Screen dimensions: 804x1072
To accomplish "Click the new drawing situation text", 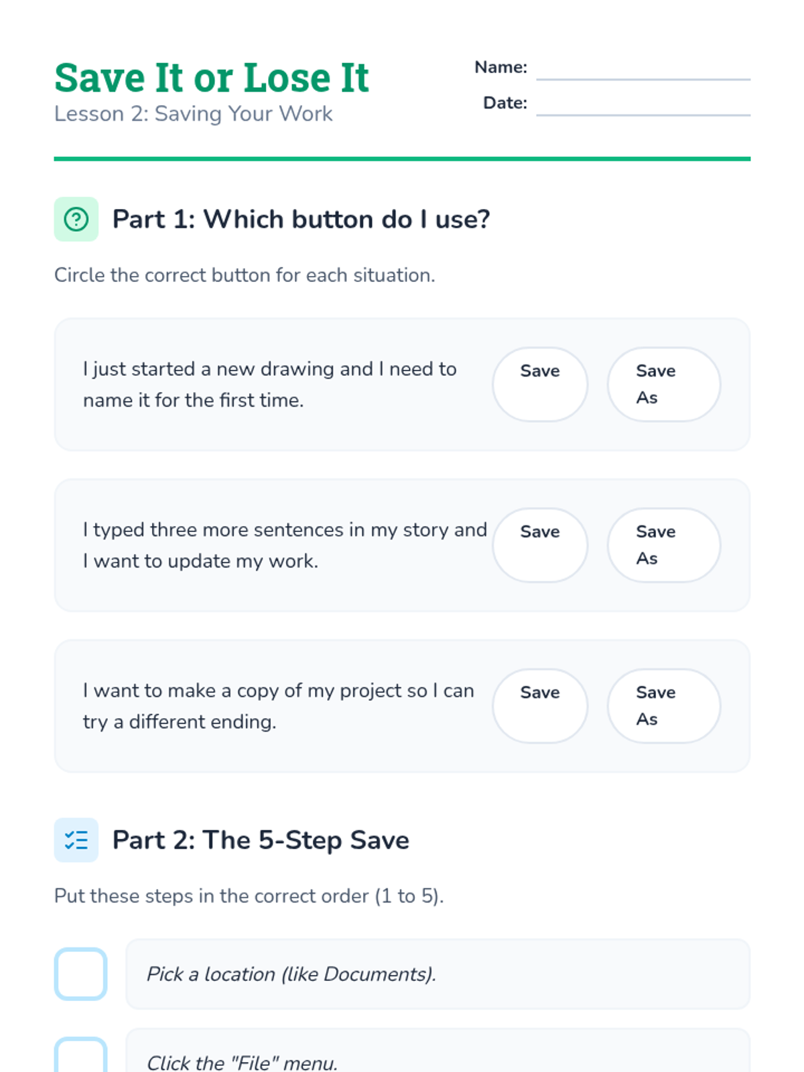I will pyautogui.click(x=269, y=385).
